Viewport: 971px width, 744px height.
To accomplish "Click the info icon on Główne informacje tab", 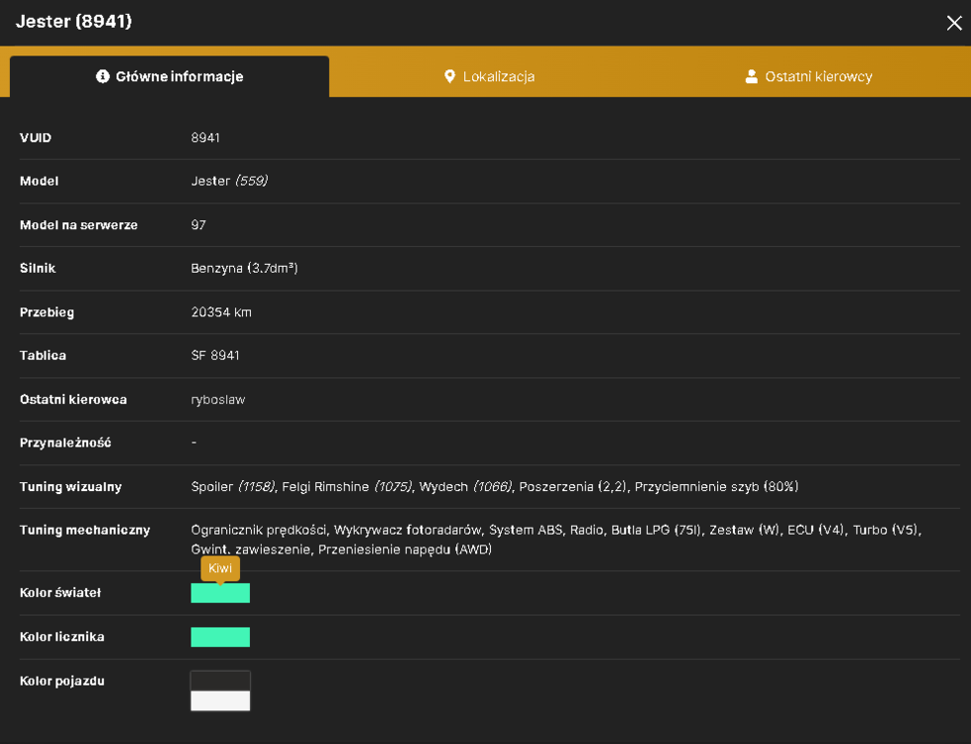I will tap(103, 76).
